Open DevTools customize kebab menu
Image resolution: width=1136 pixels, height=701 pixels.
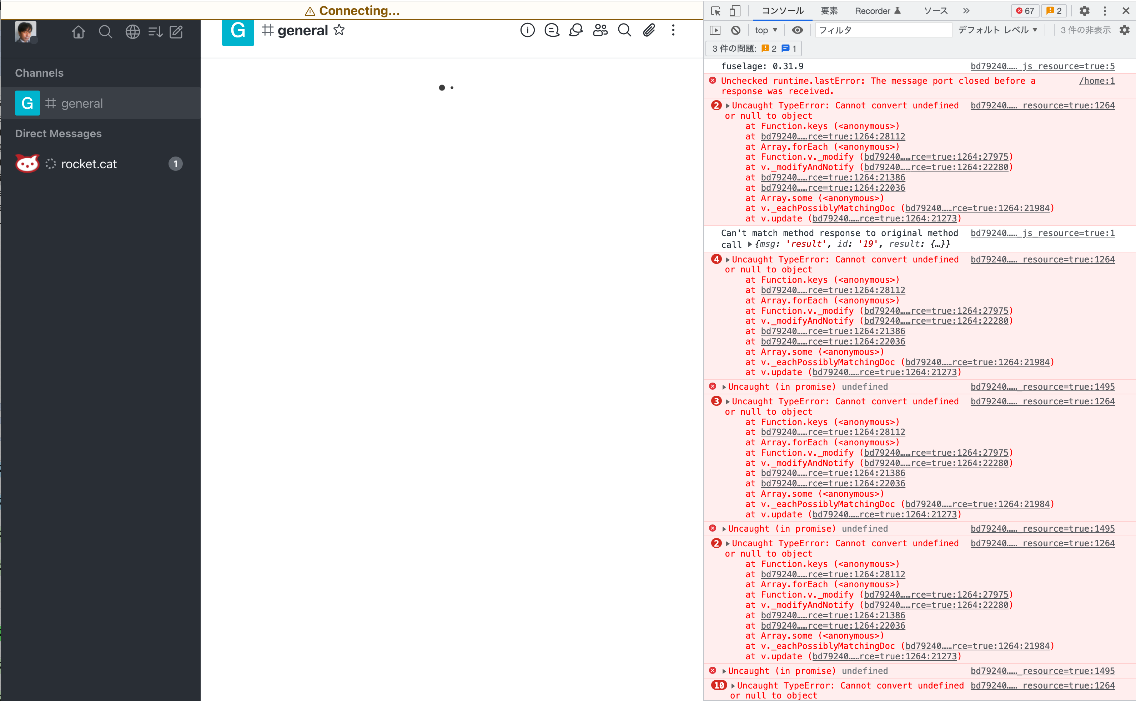pos(1105,11)
